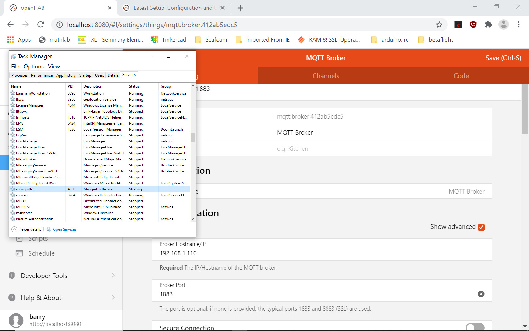Click the Schedule calendar icon in sidebar

tap(20, 253)
